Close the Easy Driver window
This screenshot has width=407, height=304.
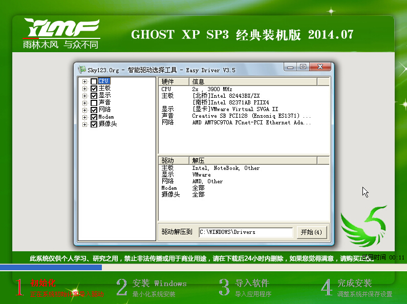tap(320, 67)
